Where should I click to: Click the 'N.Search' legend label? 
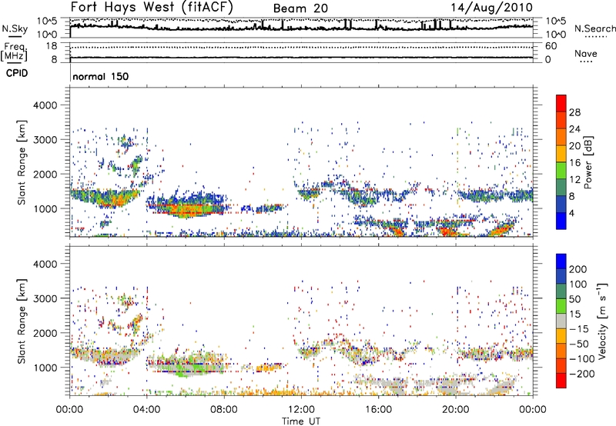[x=594, y=28]
